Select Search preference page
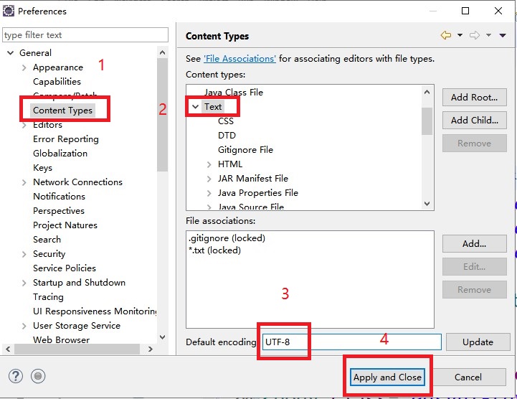The image size is (517, 399). [x=47, y=240]
